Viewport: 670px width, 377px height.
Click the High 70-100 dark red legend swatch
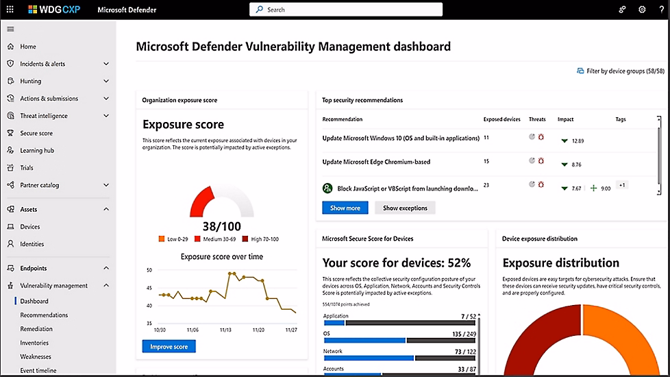click(245, 239)
